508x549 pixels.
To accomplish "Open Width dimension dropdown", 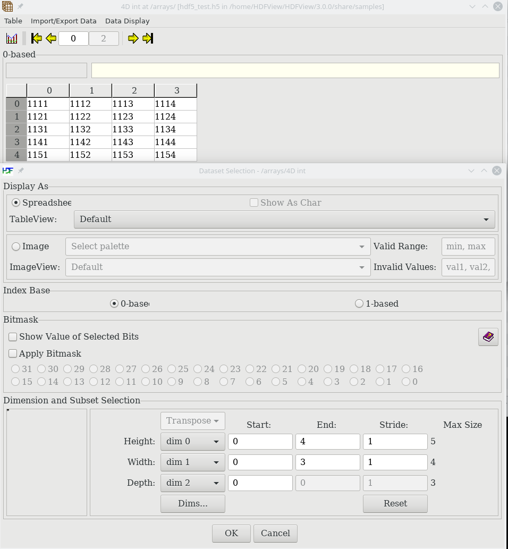I will tap(192, 462).
